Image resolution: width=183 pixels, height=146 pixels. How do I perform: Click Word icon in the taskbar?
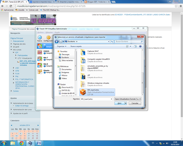click(x=39, y=143)
